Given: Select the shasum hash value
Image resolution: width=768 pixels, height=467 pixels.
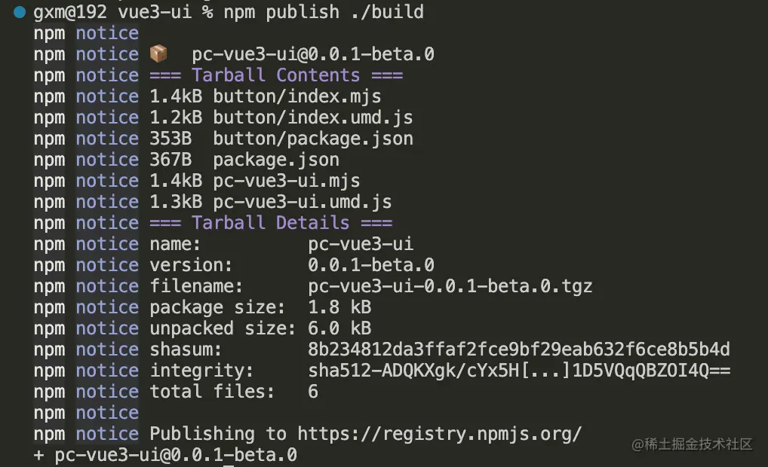Looking at the screenshot, I should pyautogui.click(x=519, y=349).
